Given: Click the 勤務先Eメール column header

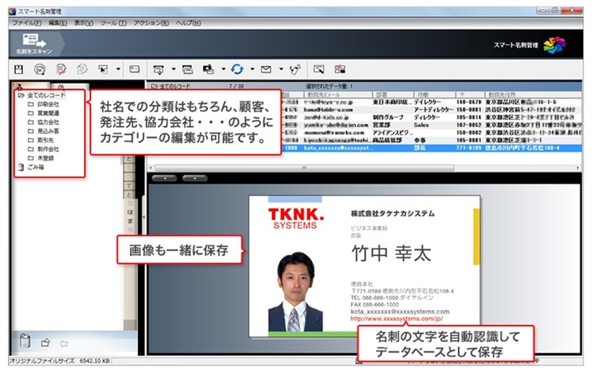Looking at the screenshot, I should click(337, 95).
